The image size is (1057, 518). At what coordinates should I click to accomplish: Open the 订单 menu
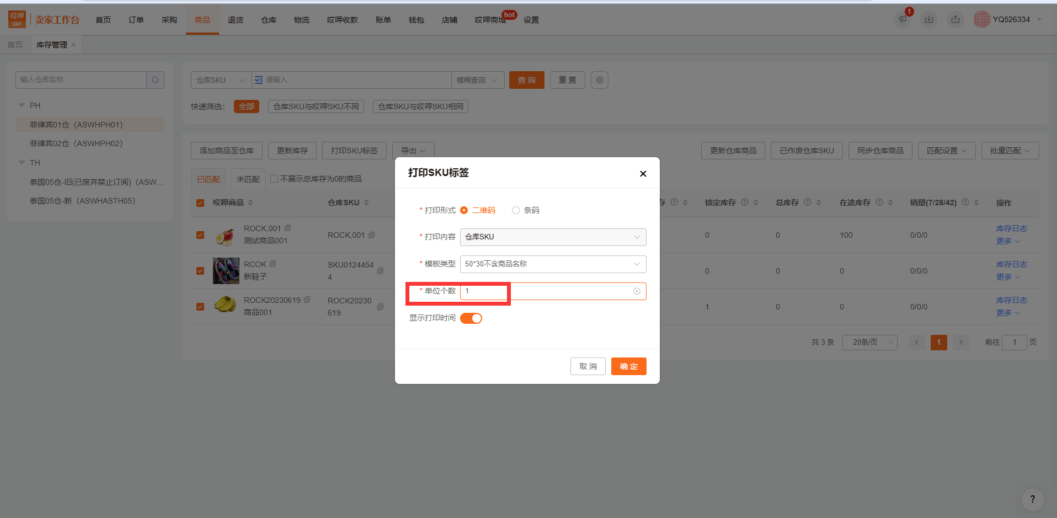click(136, 20)
